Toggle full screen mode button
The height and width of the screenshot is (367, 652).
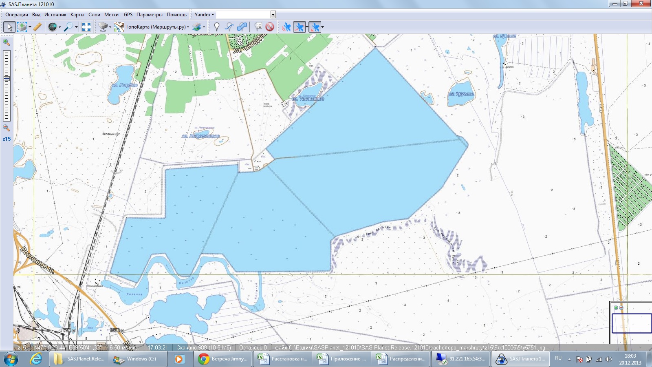tap(86, 27)
